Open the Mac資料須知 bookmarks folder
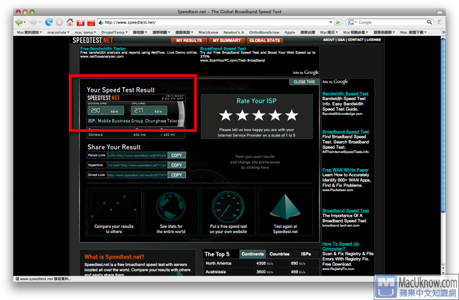 pos(30,32)
